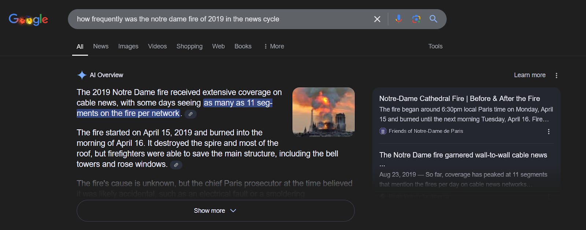
Task: Open 'The Notre Dame fire garnered wall-to-wall cable news' result
Action: (x=463, y=155)
